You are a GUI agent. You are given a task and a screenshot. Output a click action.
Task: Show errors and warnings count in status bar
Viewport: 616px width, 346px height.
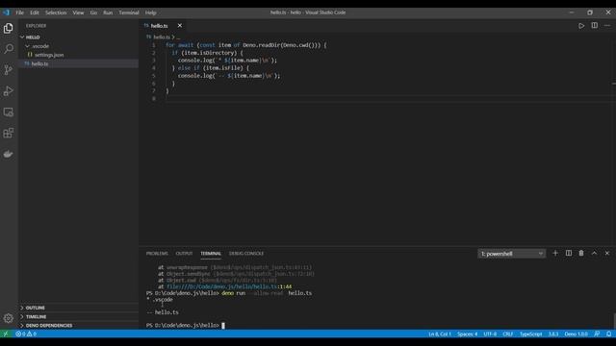coord(26,334)
